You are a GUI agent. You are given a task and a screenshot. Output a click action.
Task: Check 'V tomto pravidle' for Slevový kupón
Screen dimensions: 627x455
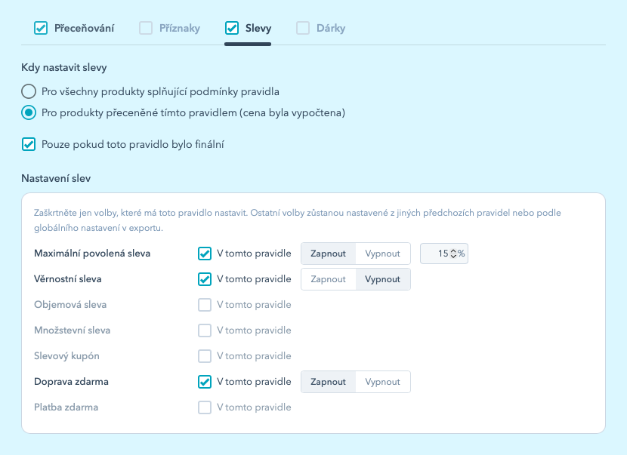(205, 356)
